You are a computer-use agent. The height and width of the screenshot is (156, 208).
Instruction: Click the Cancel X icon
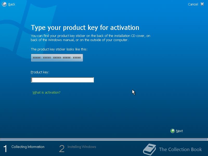pos(202,4)
